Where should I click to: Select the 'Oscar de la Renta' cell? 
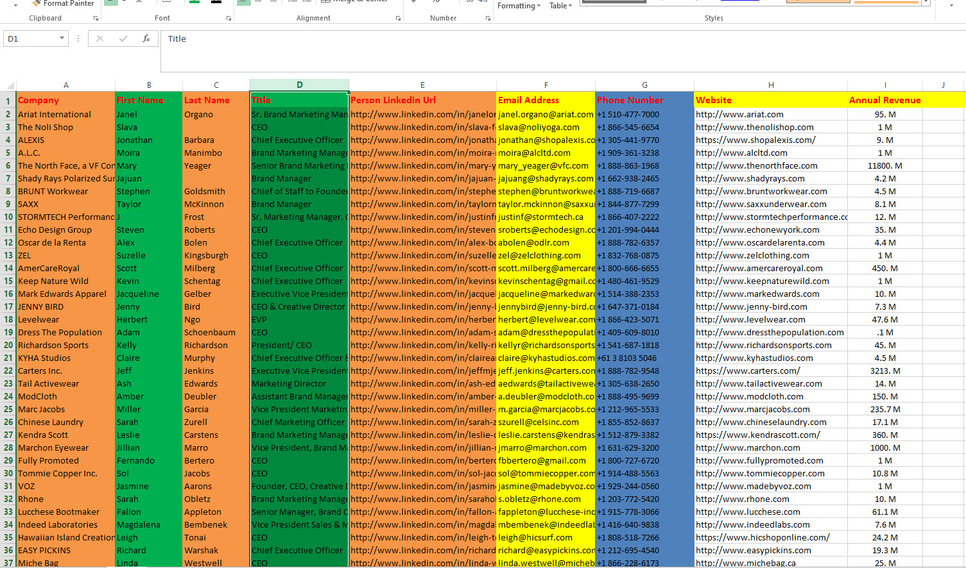coord(65,242)
